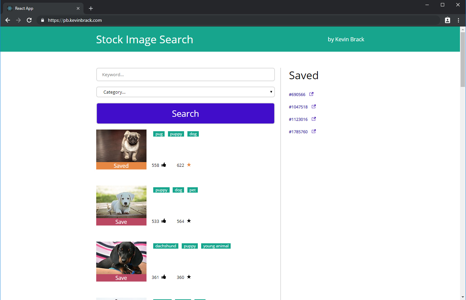Expand the Category dropdown
466x300 pixels.
185,92
